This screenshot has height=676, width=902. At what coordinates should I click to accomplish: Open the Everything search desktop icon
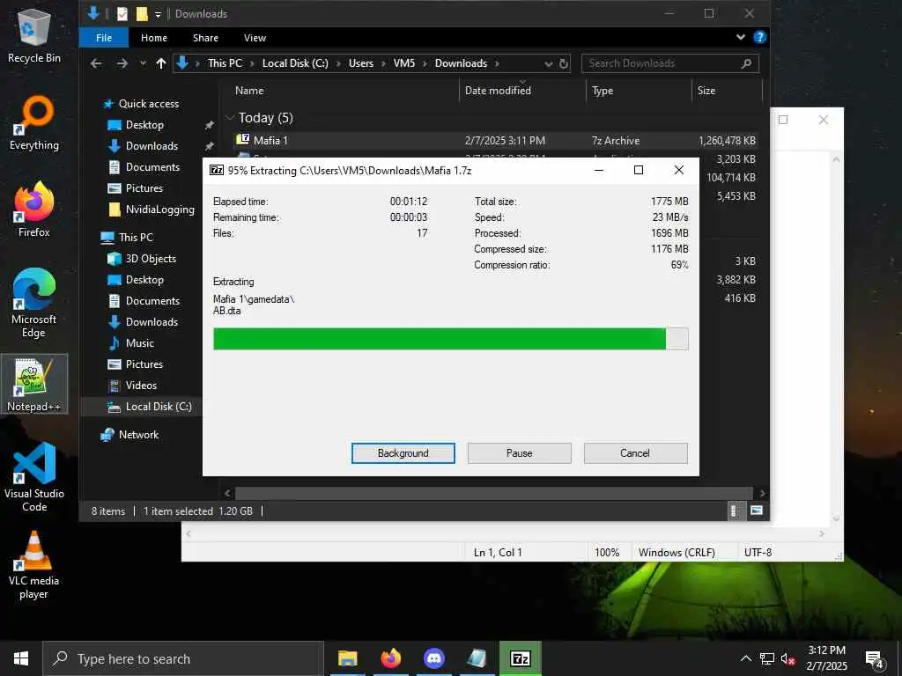click(x=34, y=122)
